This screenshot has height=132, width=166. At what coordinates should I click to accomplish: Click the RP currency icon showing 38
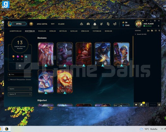[x=123, y=22]
